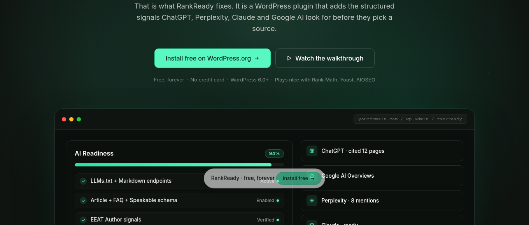Select the Perplexity · 8 mentions card

click(382, 201)
